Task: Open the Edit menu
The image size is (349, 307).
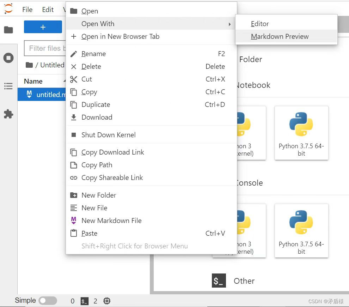Action: tap(48, 10)
